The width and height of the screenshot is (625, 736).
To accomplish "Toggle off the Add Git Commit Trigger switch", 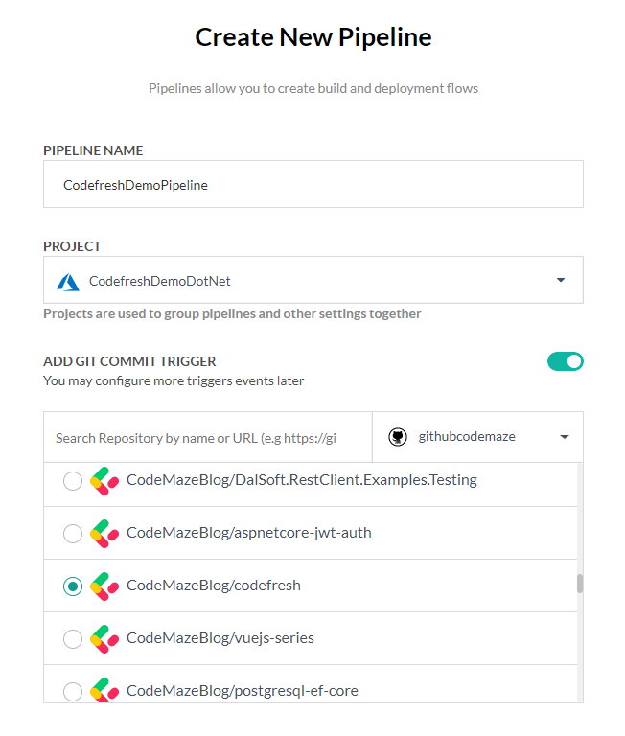I will pyautogui.click(x=565, y=361).
